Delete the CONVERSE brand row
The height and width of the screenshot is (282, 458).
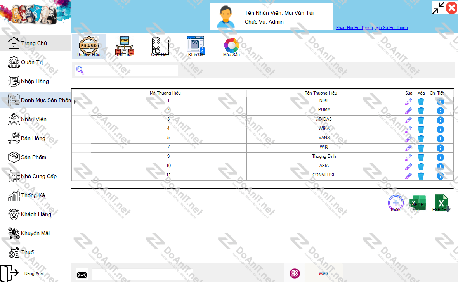[421, 176]
